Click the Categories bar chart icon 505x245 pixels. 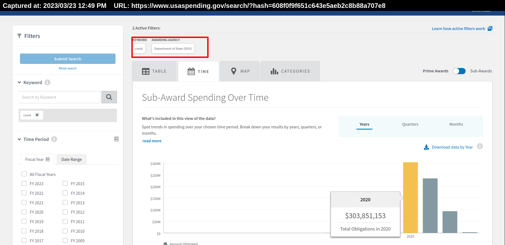[274, 71]
